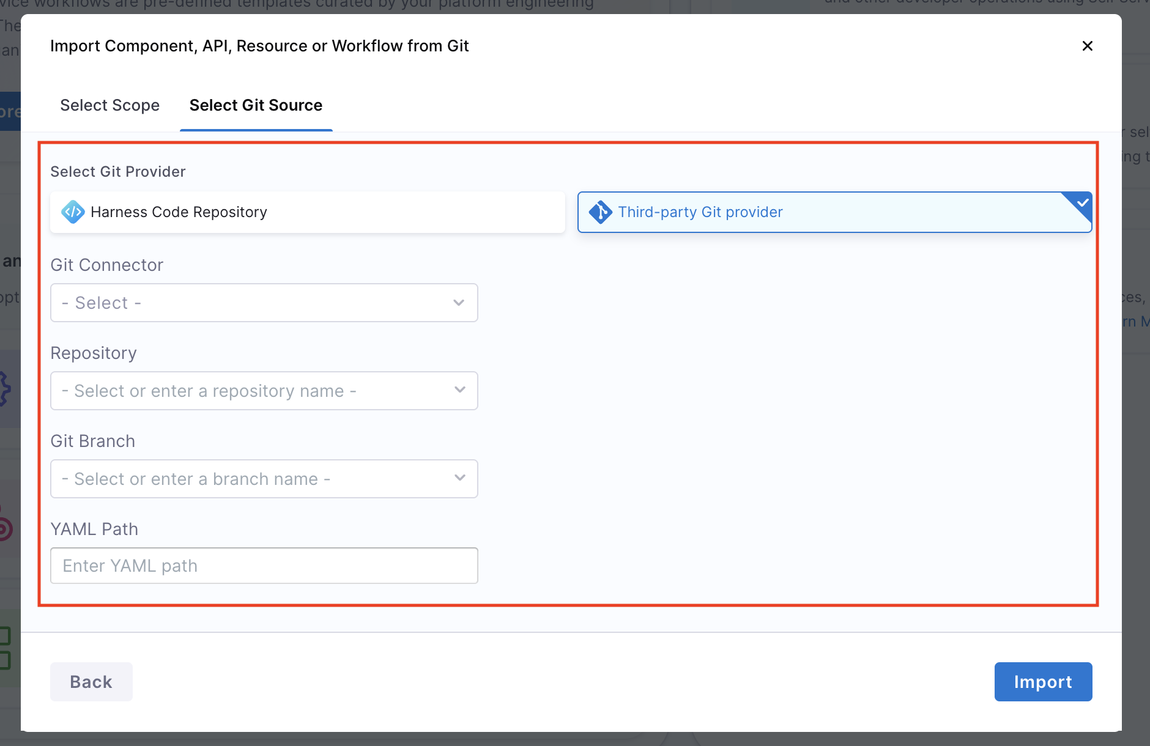The height and width of the screenshot is (746, 1150).
Task: Click the Git Connector chevron arrow
Action: [x=459, y=303]
